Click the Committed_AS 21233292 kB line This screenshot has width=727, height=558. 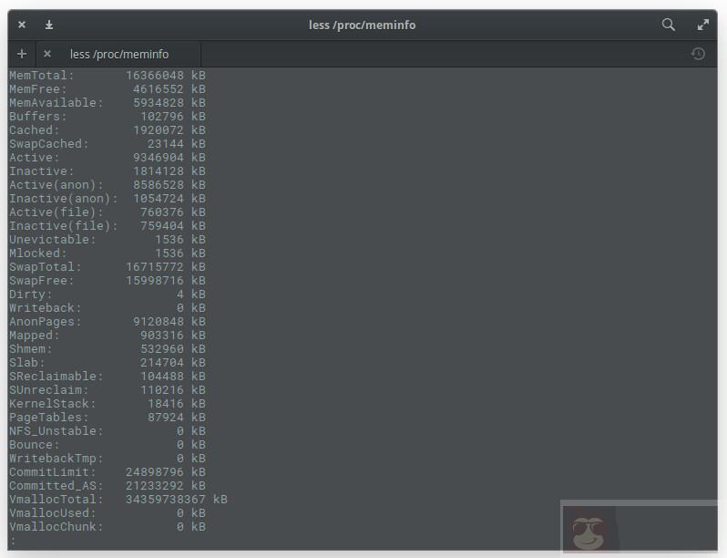[108, 486]
